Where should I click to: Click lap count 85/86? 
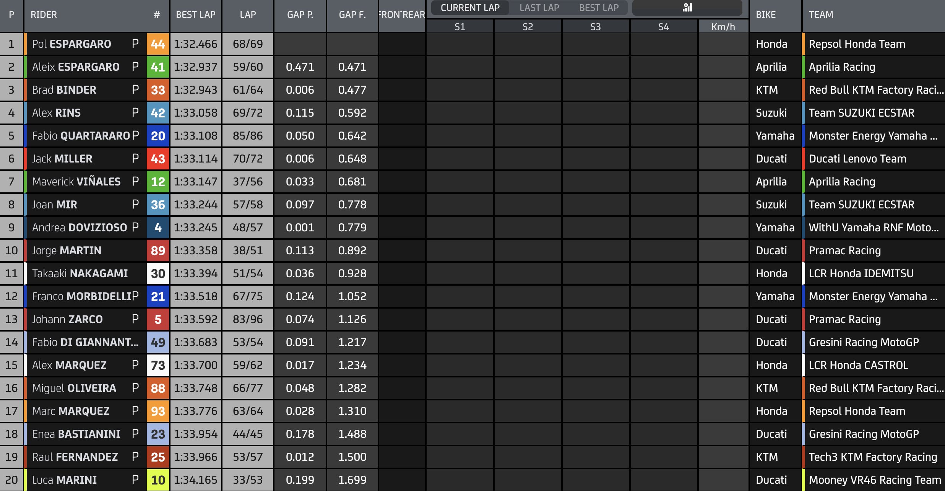click(248, 136)
